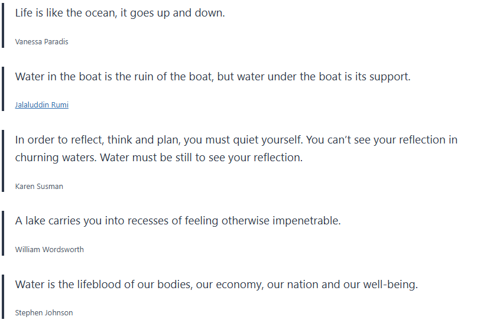The width and height of the screenshot is (477, 323).
Task: Select the William Wordsworth attribution text
Action: [49, 250]
